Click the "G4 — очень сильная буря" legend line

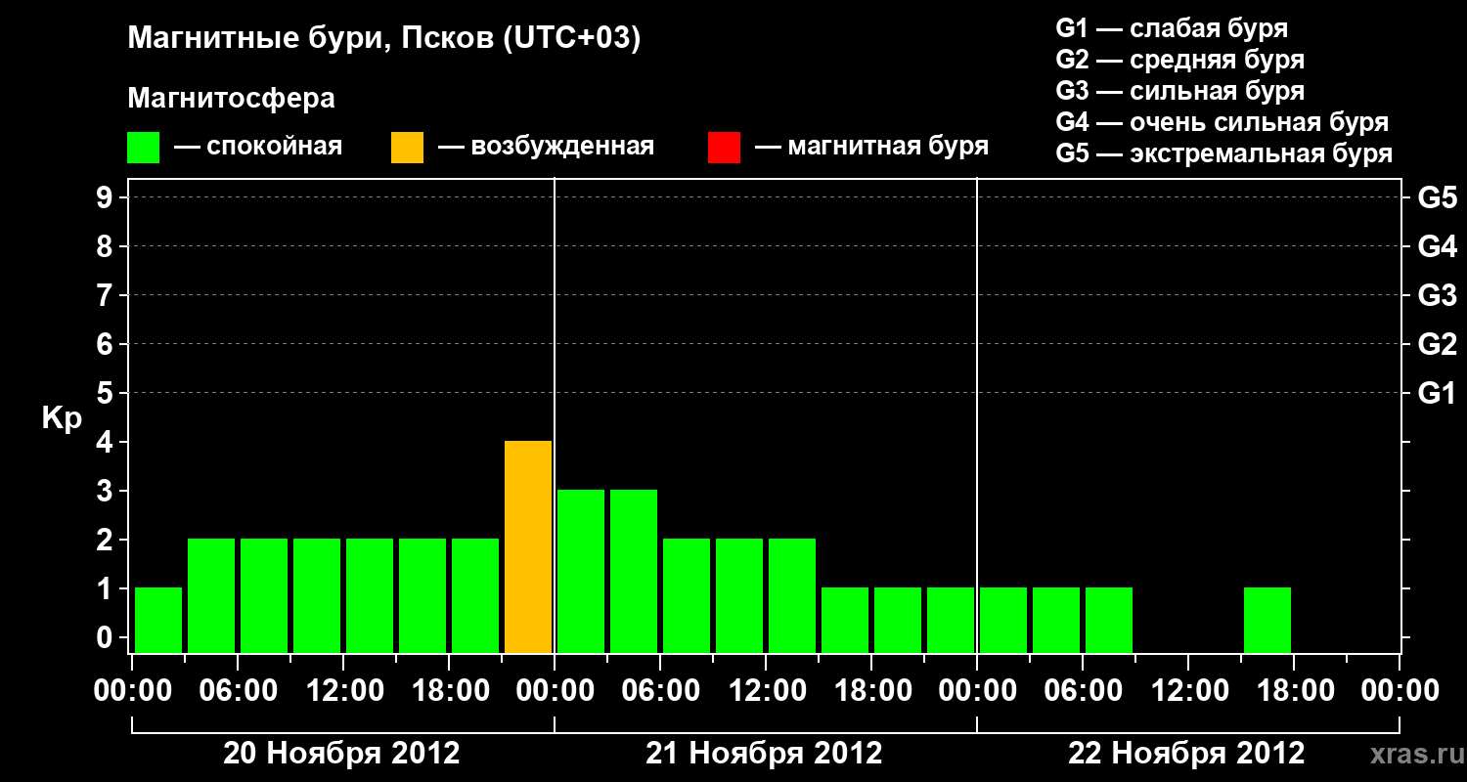coord(1222,122)
